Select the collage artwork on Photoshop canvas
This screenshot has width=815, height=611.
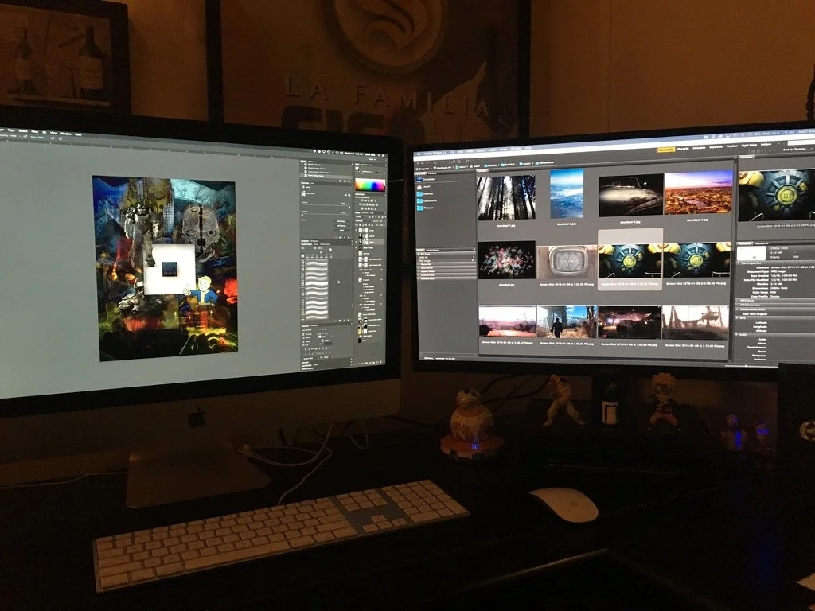166,267
